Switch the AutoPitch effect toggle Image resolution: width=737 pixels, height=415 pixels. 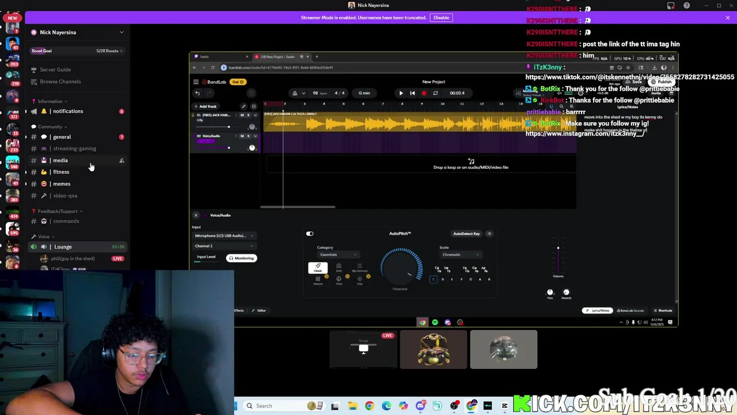(310, 233)
